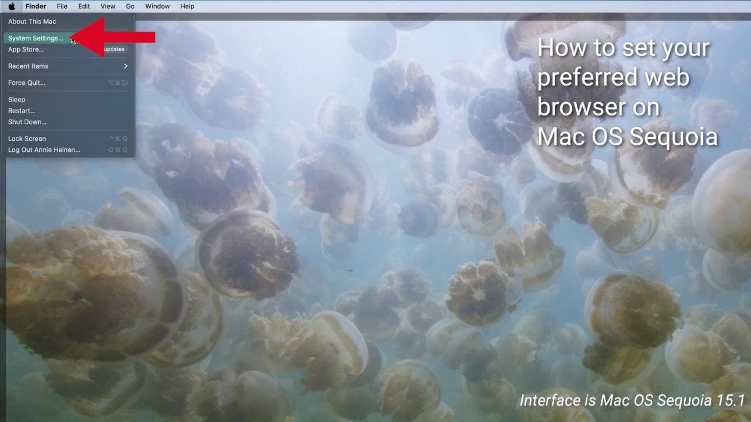Select Shut Down... menu item
Screen dimensions: 751x422
27,122
